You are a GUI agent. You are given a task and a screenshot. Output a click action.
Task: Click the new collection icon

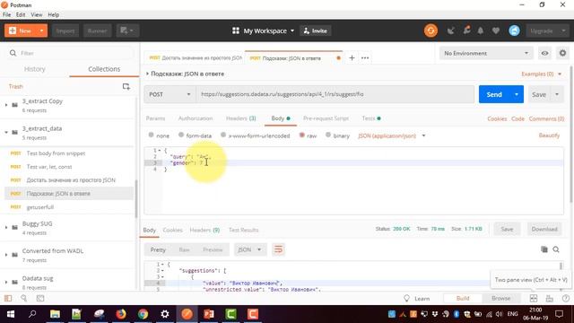[x=126, y=87]
